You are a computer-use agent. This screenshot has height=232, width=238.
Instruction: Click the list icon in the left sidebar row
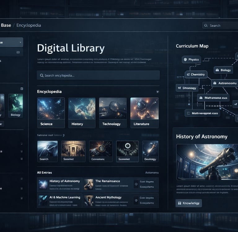[18, 52]
